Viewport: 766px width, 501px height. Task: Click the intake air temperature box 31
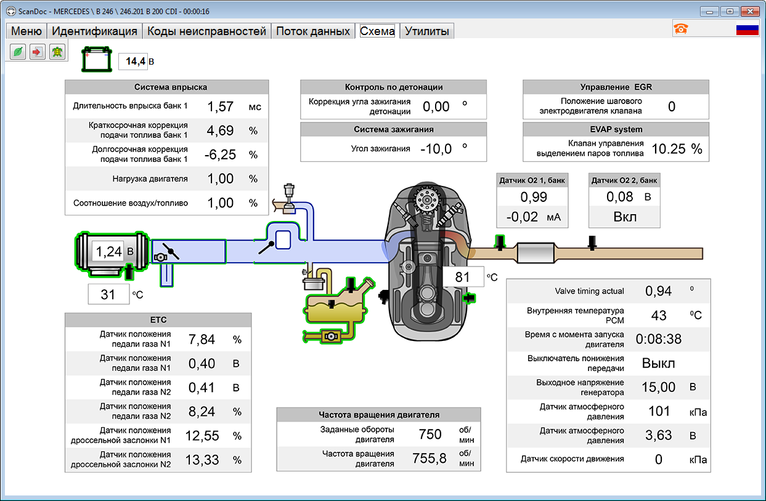[108, 294]
